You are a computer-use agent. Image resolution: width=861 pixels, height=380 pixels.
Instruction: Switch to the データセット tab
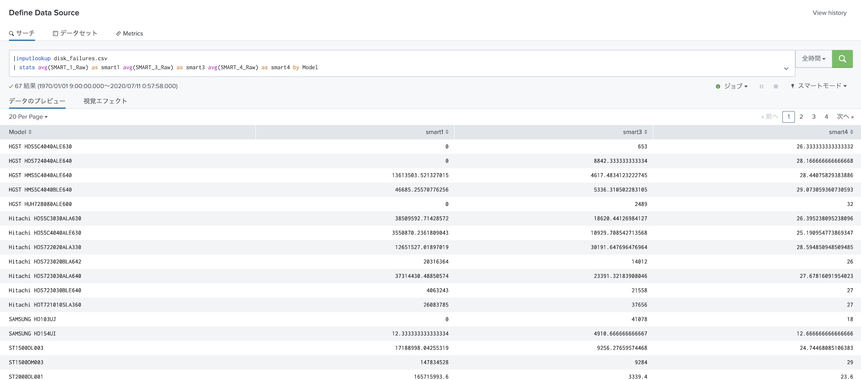coord(75,33)
